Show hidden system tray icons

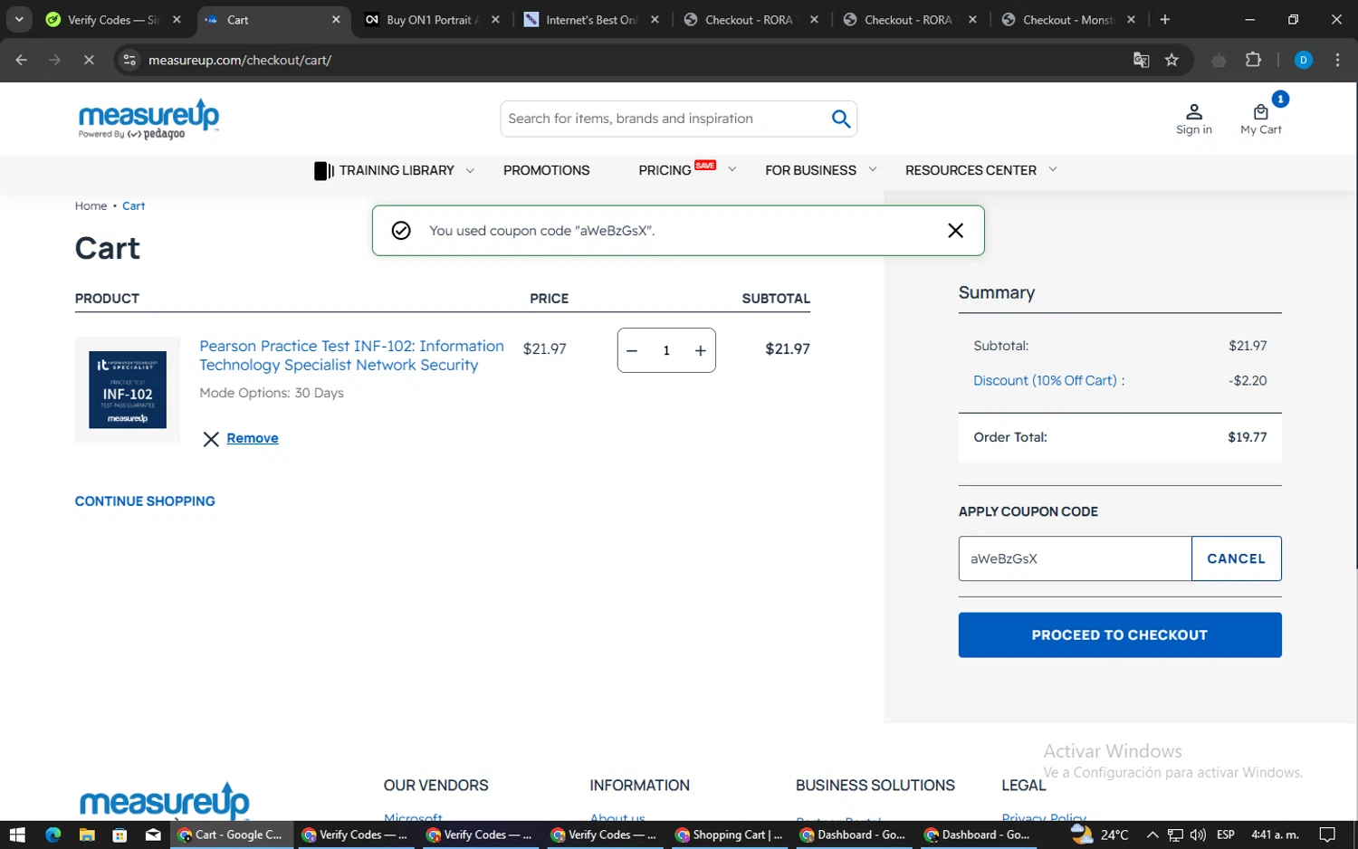click(x=1152, y=835)
